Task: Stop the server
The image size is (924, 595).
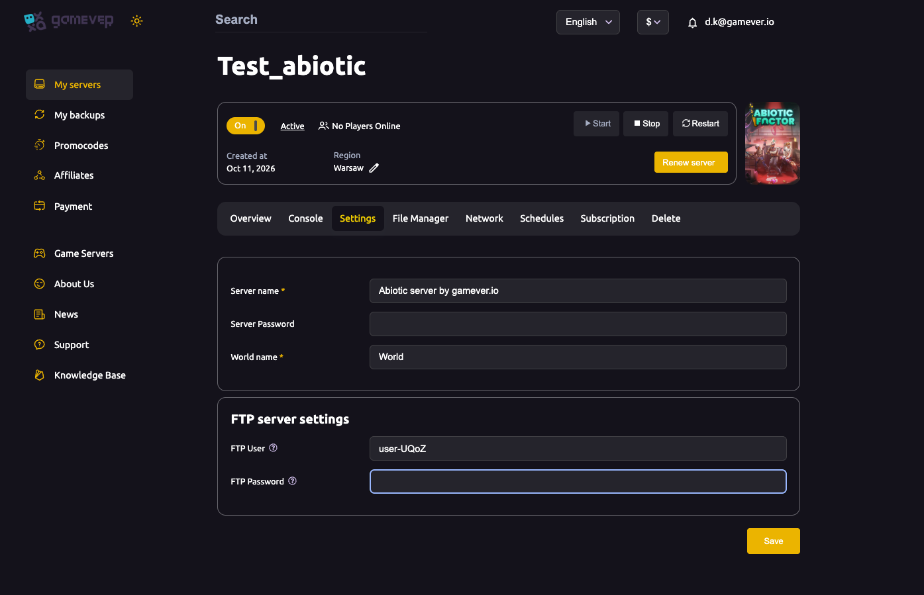Action: tap(646, 124)
